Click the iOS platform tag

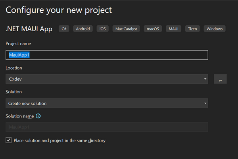pyautogui.click(x=102, y=29)
